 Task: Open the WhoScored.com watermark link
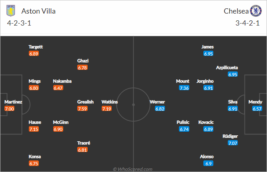pyautogui.click(x=132, y=169)
